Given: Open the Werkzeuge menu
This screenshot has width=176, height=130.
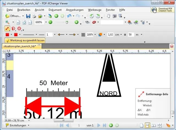Looking at the screenshot, I should [95, 10].
